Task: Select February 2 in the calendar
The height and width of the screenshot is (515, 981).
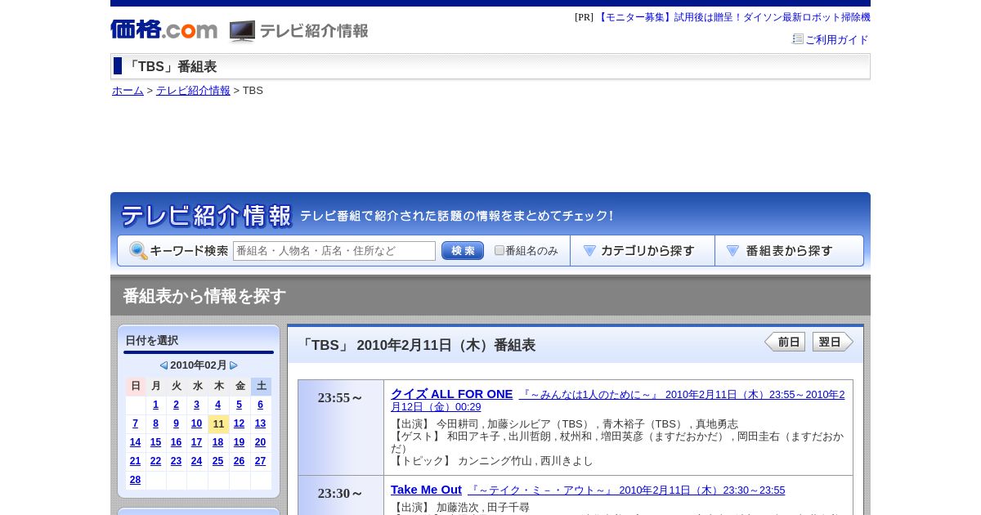Action: [x=176, y=405]
